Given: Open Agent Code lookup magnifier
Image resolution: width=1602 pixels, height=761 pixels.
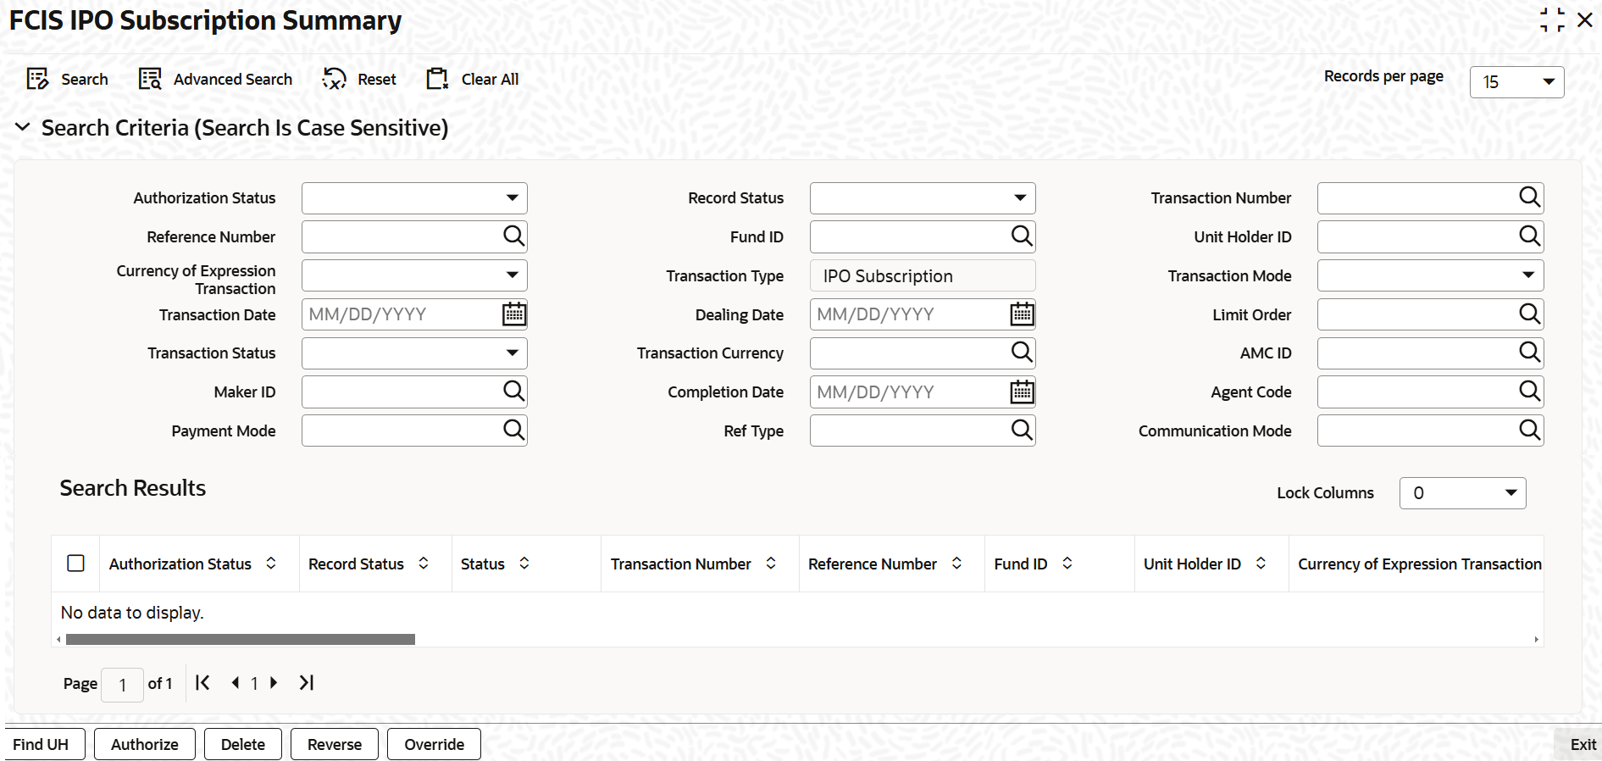Looking at the screenshot, I should [x=1529, y=392].
